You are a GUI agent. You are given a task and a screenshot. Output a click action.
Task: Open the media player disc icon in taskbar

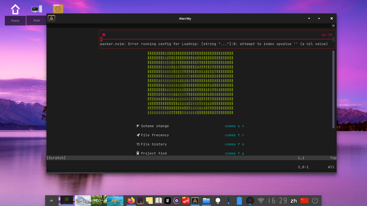point(177,200)
